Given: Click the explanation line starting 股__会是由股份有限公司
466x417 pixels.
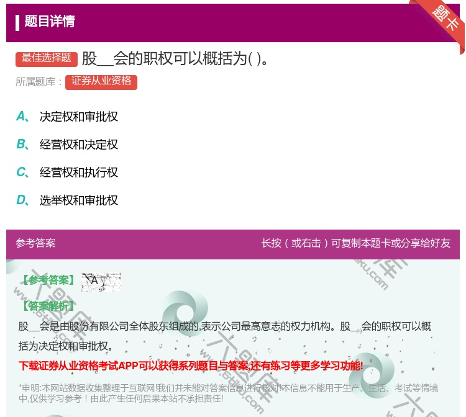Looking at the screenshot, I should point(225,326).
